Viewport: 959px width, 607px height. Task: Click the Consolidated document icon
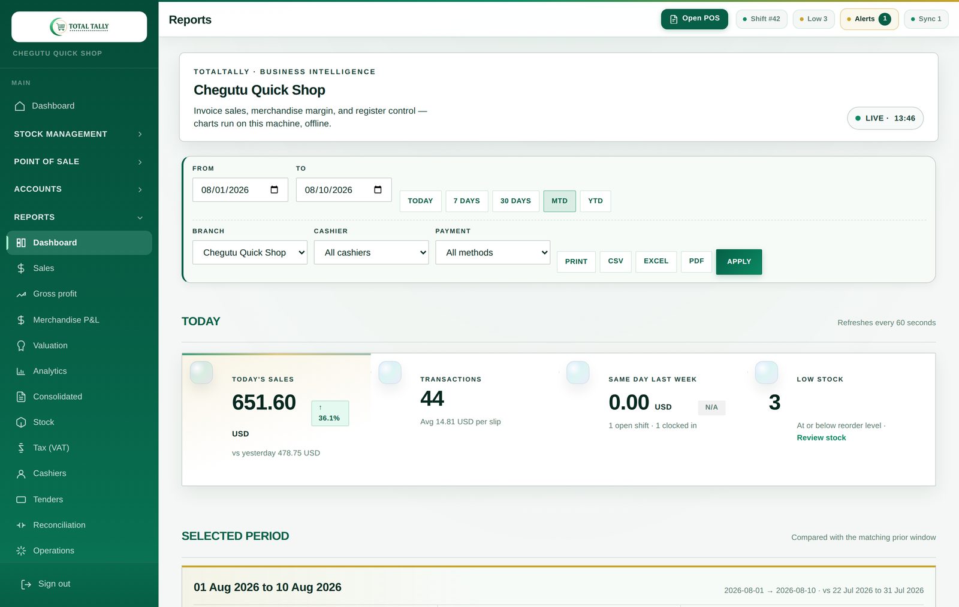[x=21, y=397]
